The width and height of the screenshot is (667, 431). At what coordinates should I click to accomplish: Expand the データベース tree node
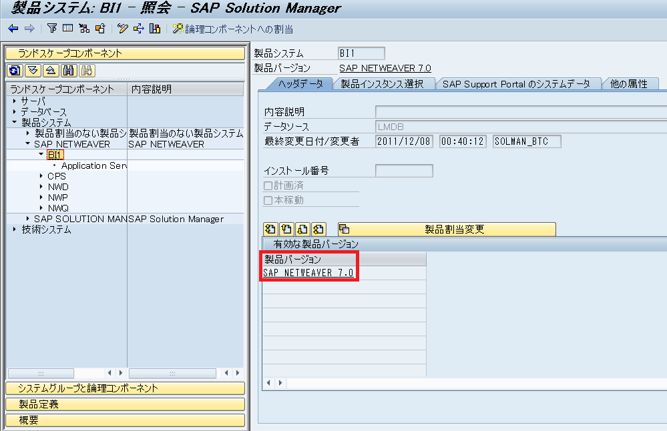point(15,112)
